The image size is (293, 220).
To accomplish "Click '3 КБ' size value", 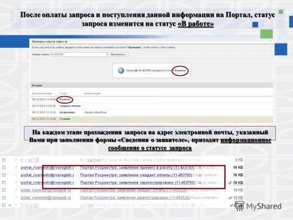I will [239, 160].
